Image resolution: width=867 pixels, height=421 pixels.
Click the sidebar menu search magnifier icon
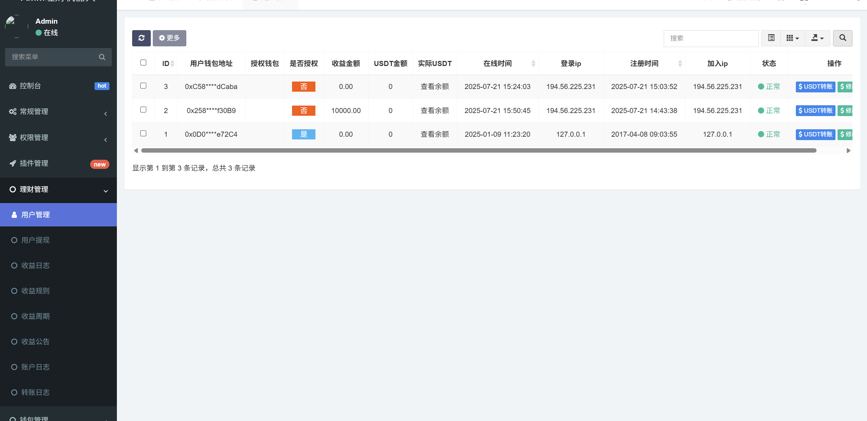(102, 57)
